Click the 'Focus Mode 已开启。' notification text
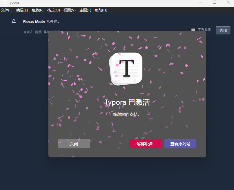 point(41,22)
